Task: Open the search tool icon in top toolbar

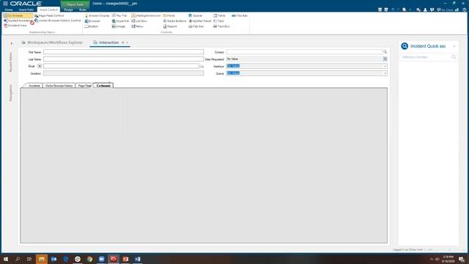Action: [418, 10]
